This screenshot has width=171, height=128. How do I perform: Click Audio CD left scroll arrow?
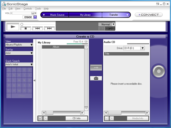point(106,113)
